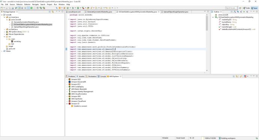Click the Amazon EC2 service icon
This screenshot has height=140, width=259.
69,84
